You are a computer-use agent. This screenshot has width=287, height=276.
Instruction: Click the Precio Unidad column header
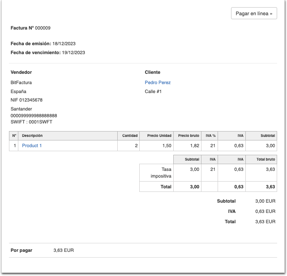[x=159, y=136]
